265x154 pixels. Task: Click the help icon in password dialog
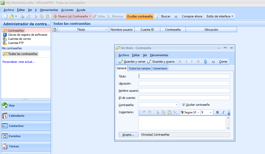tap(213, 62)
